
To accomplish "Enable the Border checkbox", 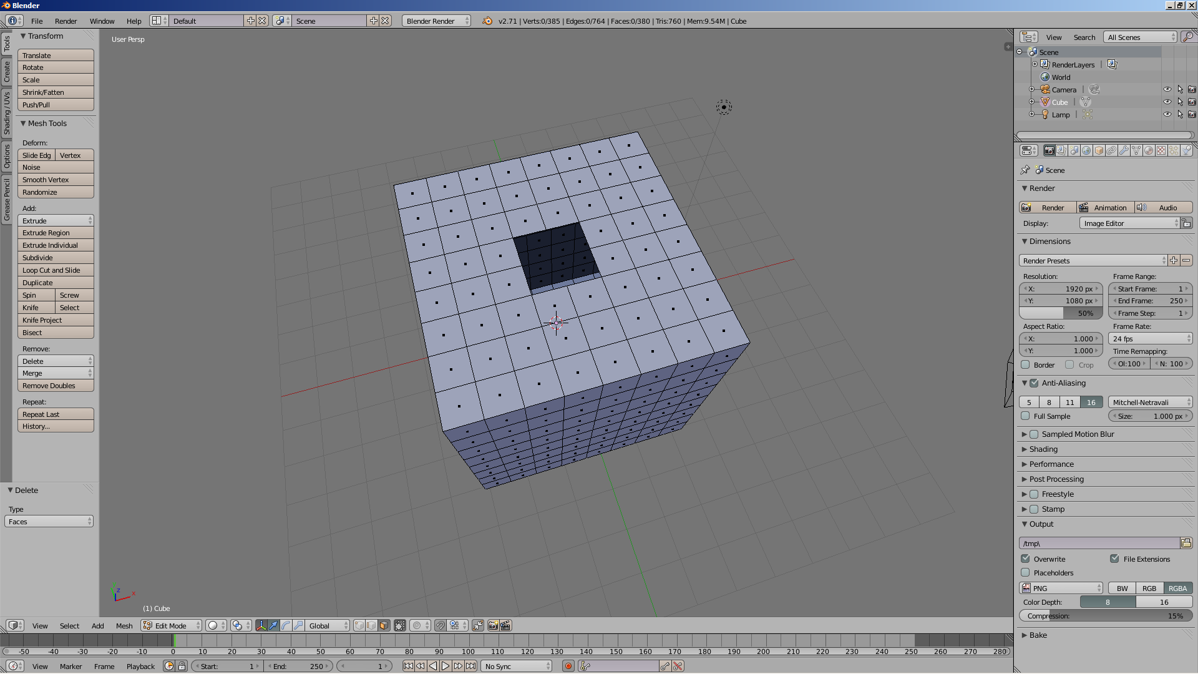I will point(1025,365).
